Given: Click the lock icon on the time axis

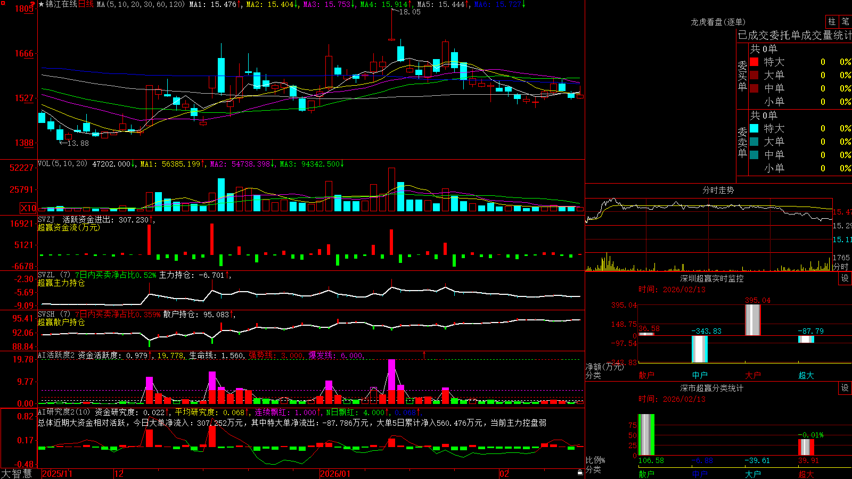Looking at the screenshot, I should (x=580, y=473).
